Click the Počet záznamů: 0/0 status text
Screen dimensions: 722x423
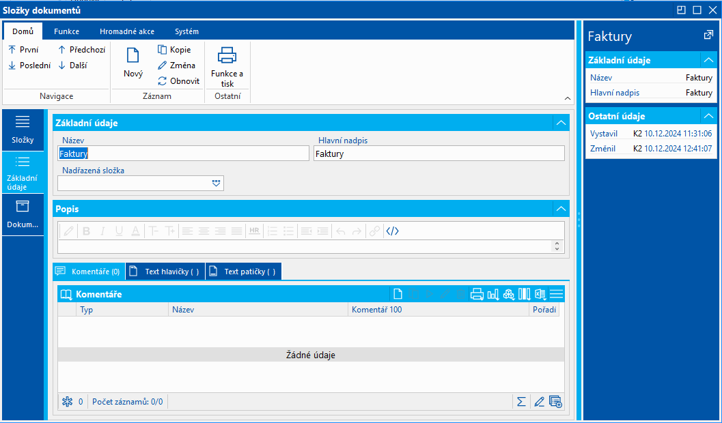click(128, 402)
